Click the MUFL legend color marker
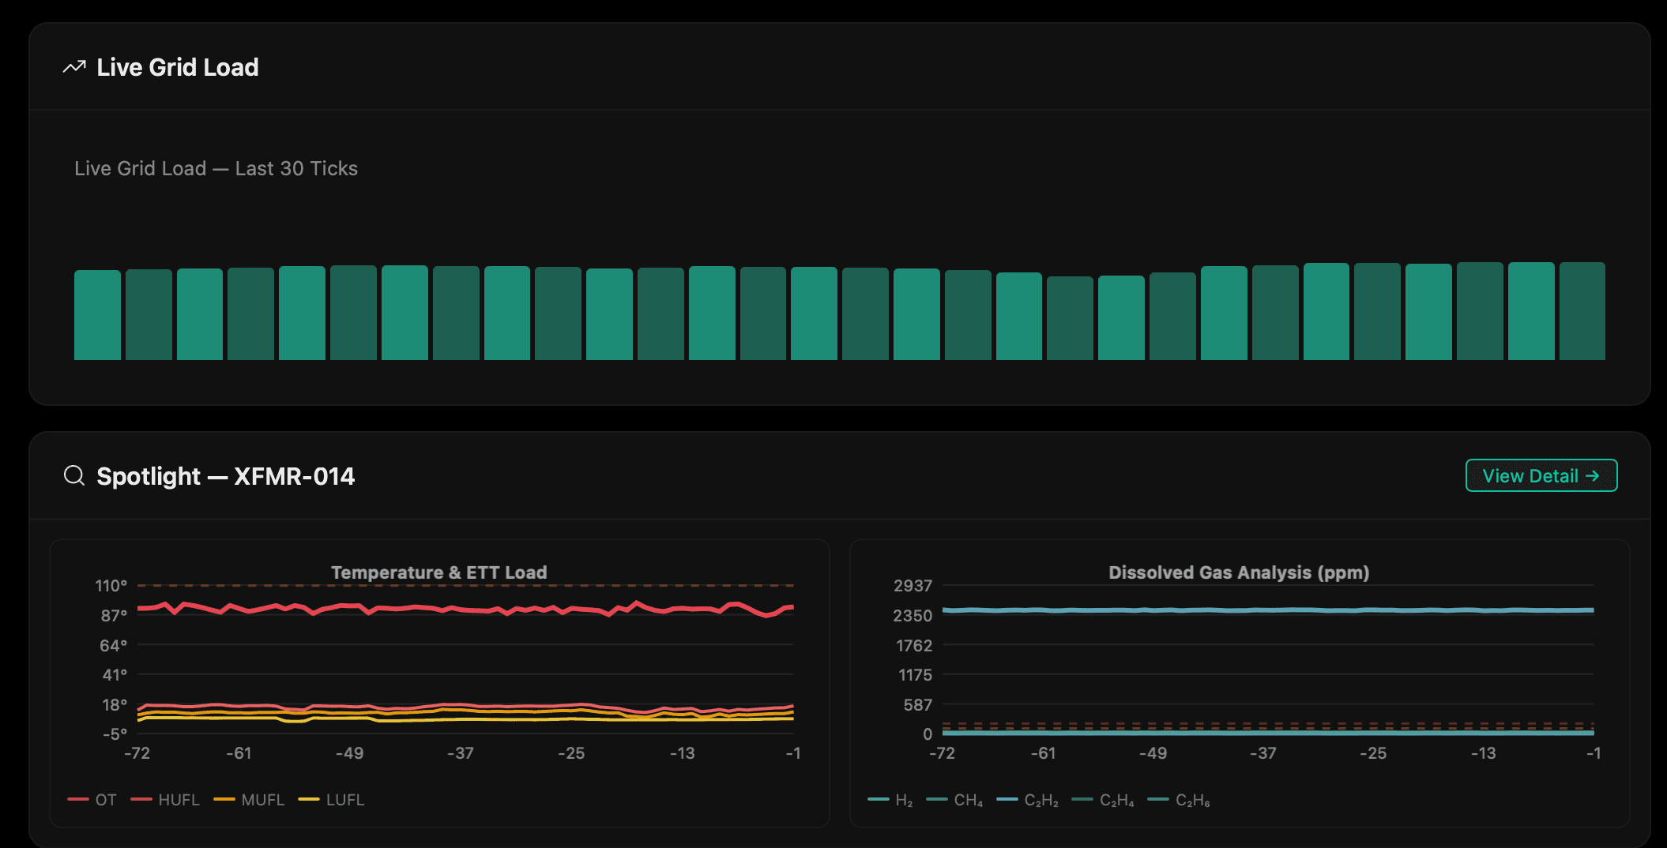Screen dimensions: 1667x848 coord(224,799)
